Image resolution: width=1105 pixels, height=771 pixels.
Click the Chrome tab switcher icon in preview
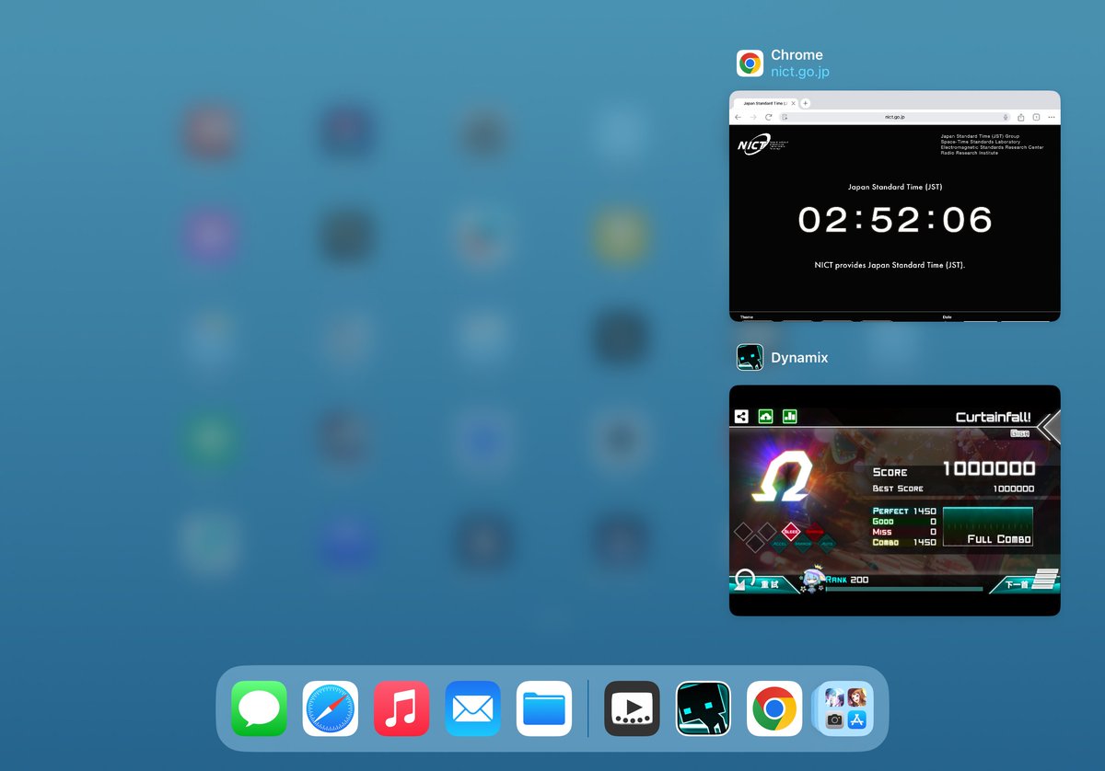1036,117
